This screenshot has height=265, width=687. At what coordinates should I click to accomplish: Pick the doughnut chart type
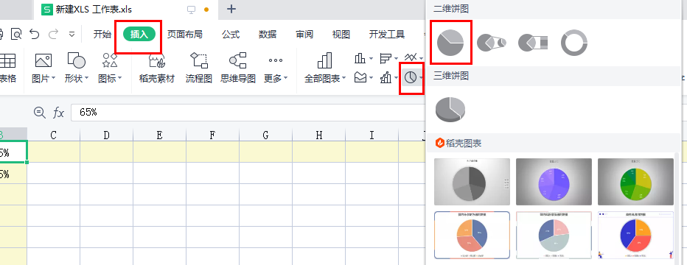point(574,43)
